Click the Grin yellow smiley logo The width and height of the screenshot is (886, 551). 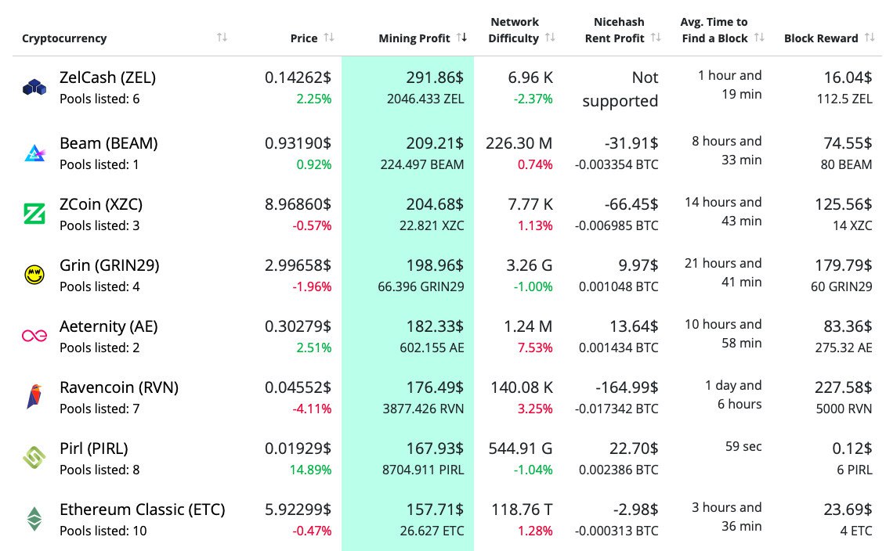click(x=34, y=275)
